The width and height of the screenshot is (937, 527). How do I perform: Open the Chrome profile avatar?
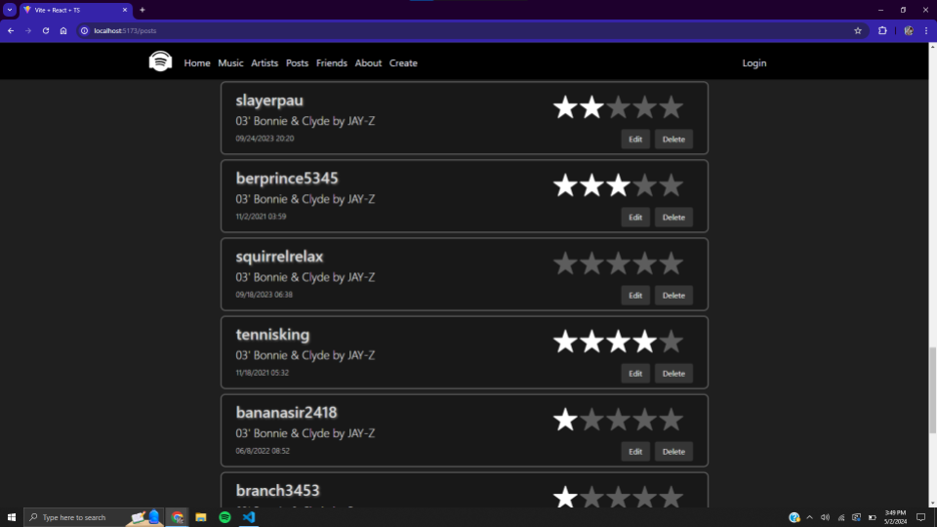[909, 30]
